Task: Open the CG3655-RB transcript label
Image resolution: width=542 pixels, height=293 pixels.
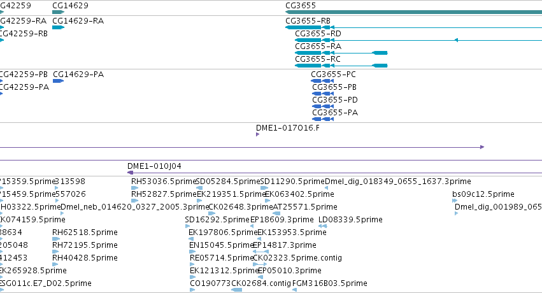Action: tap(308, 21)
